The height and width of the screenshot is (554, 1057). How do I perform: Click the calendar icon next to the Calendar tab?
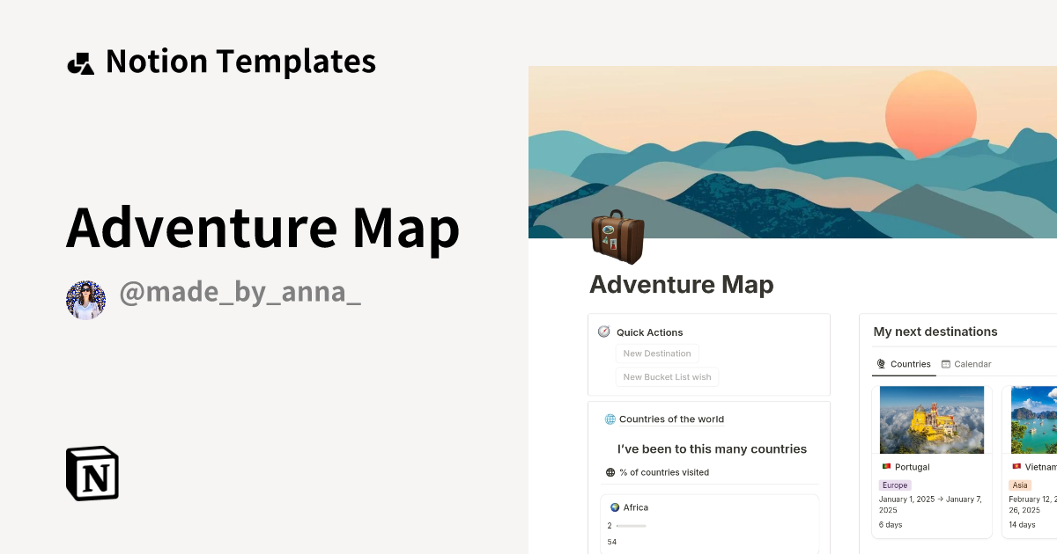tap(945, 363)
